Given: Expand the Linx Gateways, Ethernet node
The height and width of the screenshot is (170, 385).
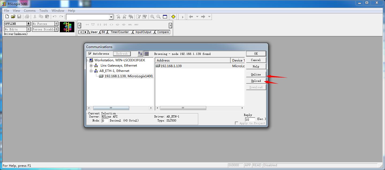Looking at the screenshot, I should point(91,66).
